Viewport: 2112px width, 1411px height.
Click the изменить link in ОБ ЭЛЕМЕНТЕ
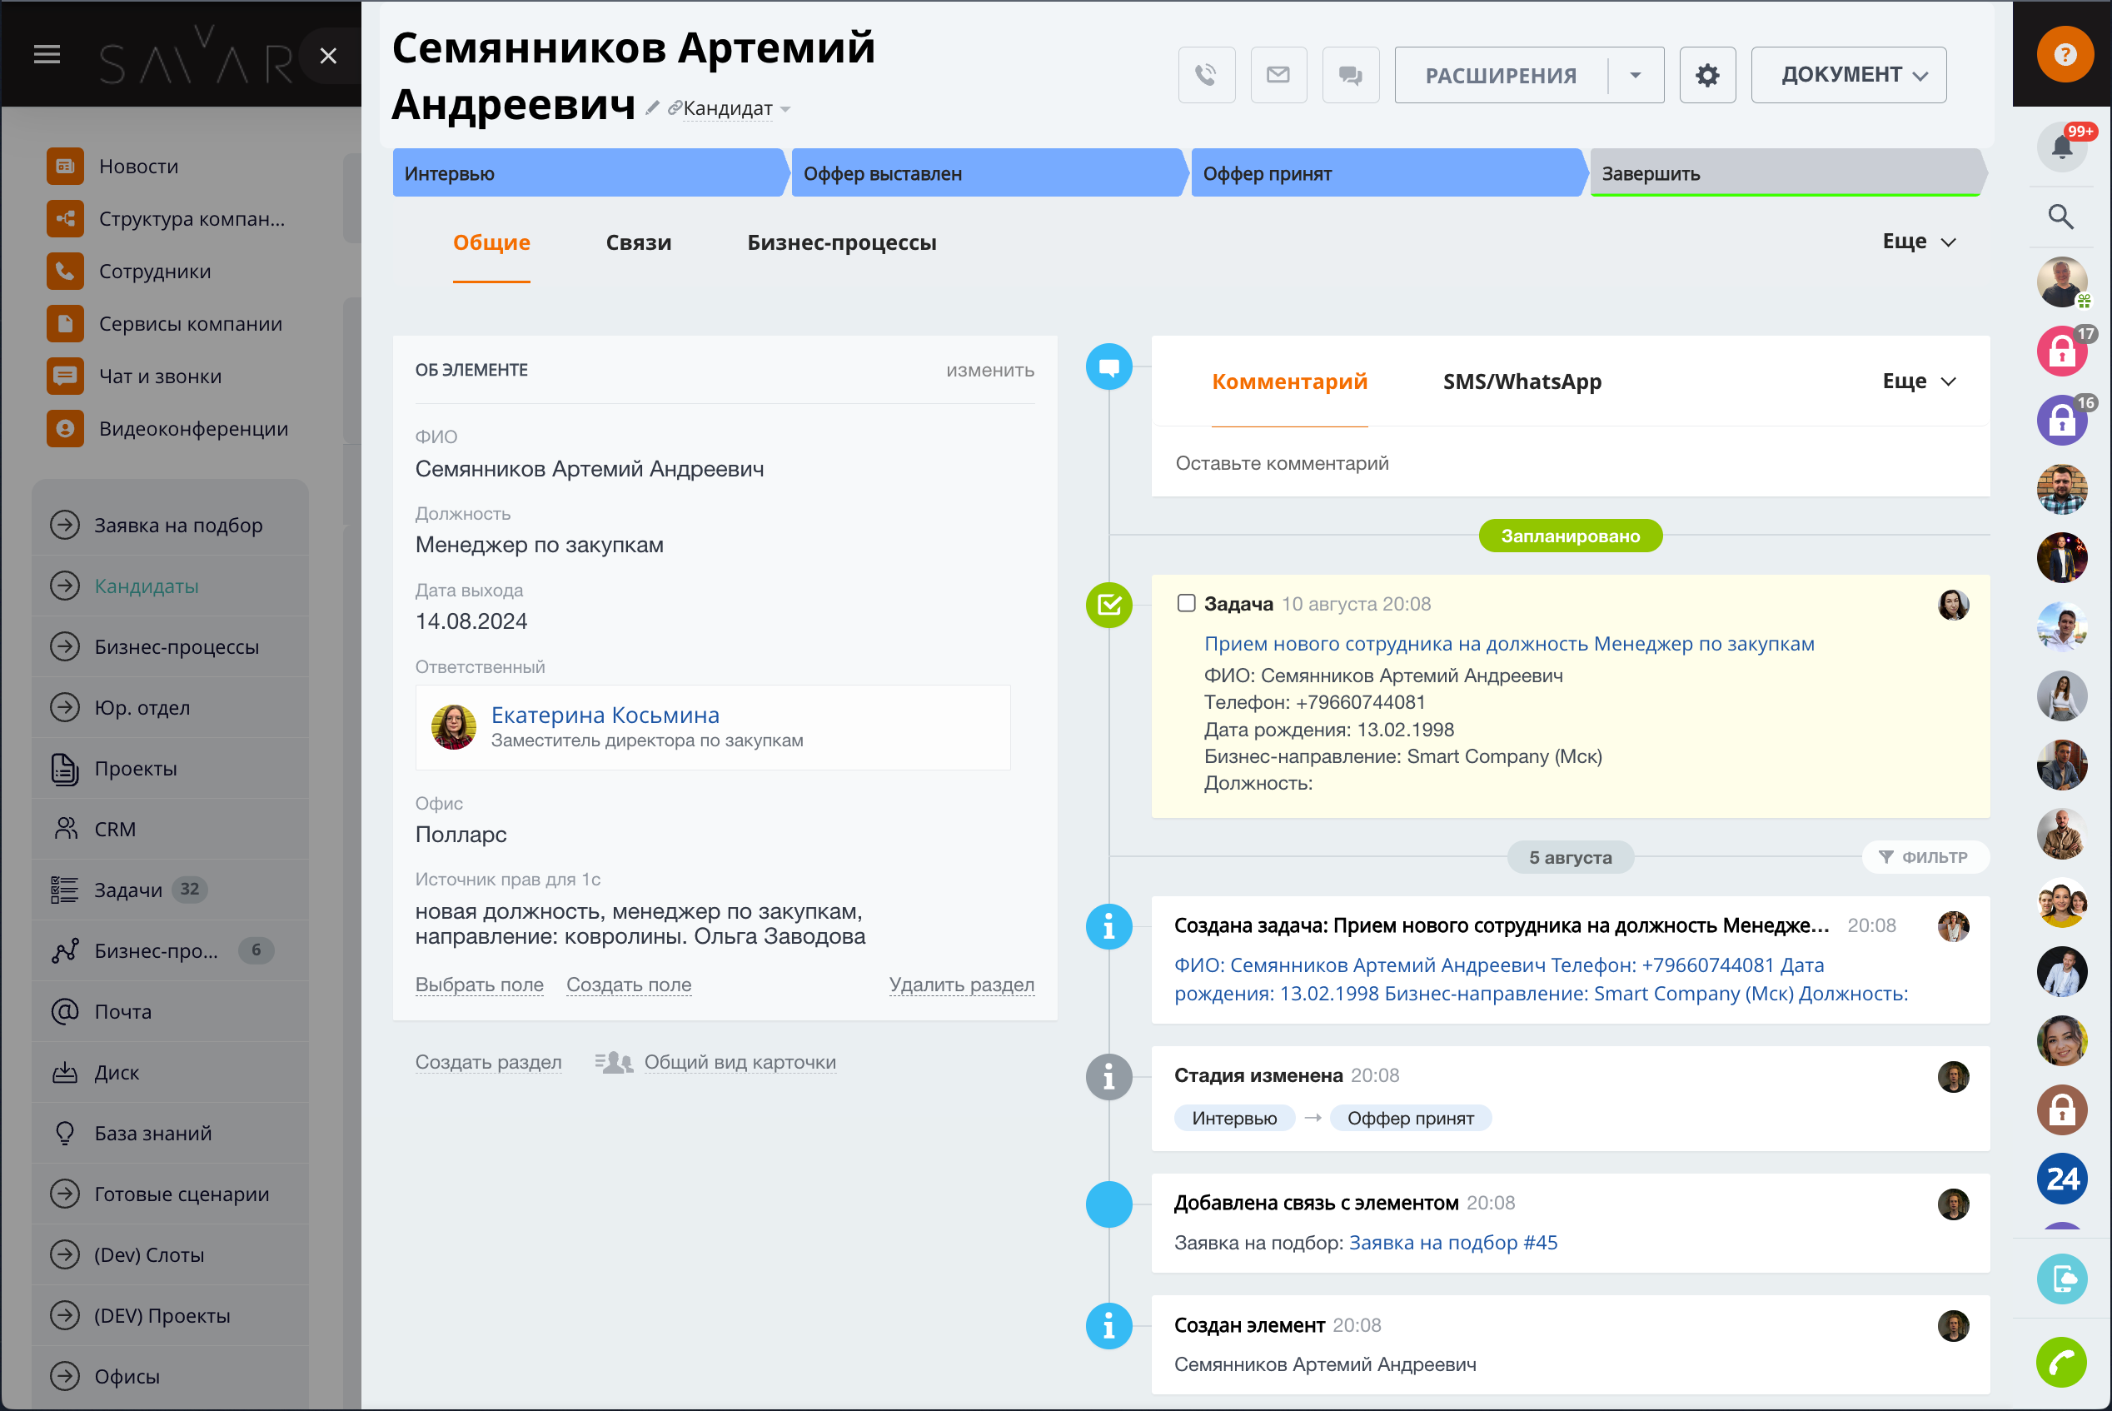coord(989,370)
